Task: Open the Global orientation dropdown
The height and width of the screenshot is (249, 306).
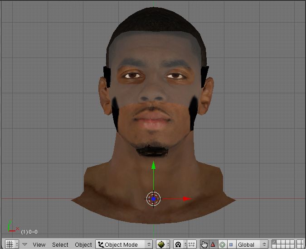Action: [252, 244]
